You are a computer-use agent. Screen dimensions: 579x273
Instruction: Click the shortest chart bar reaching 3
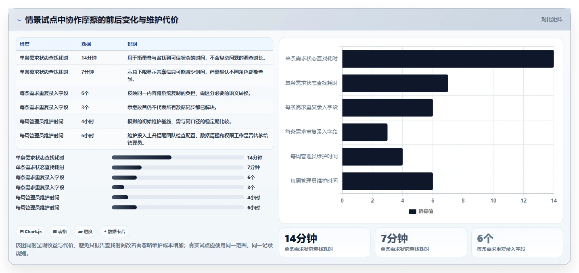point(365,132)
